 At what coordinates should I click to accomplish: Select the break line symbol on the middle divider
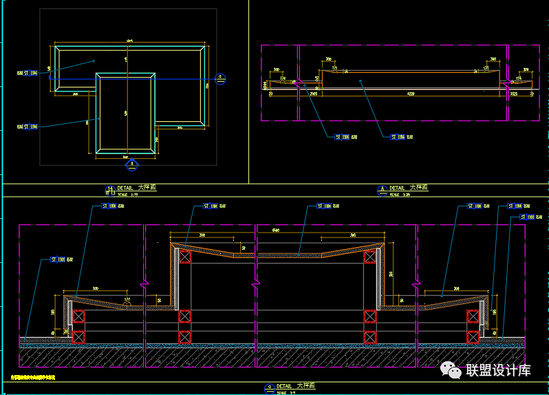tap(256, 282)
